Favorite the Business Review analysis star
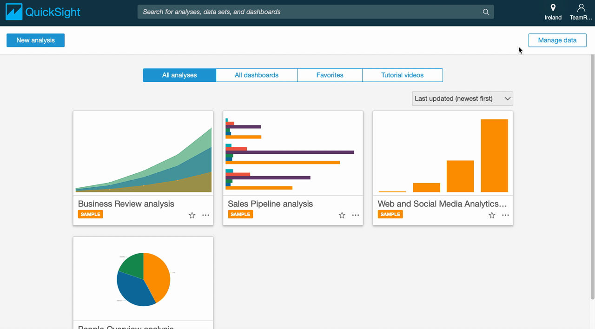 coord(192,215)
